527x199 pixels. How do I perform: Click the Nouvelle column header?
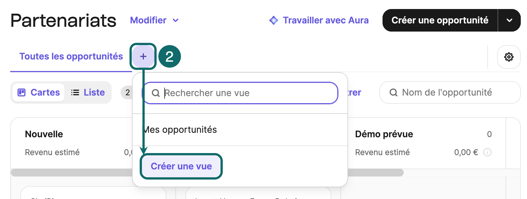44,134
